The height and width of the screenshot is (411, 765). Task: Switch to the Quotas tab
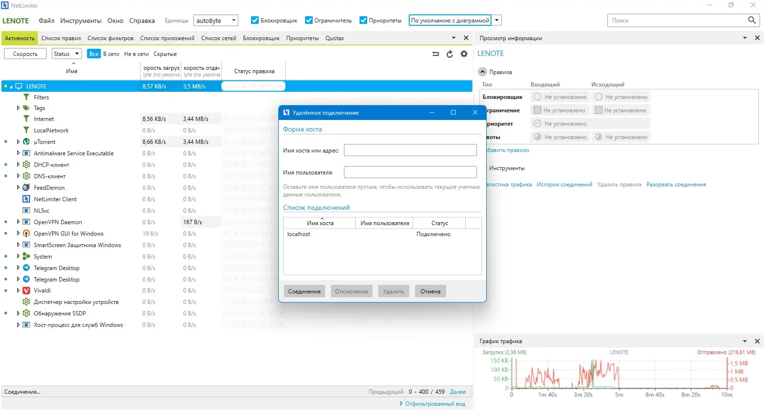(335, 38)
